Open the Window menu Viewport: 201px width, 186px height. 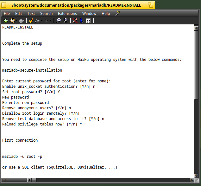(x=89, y=14)
